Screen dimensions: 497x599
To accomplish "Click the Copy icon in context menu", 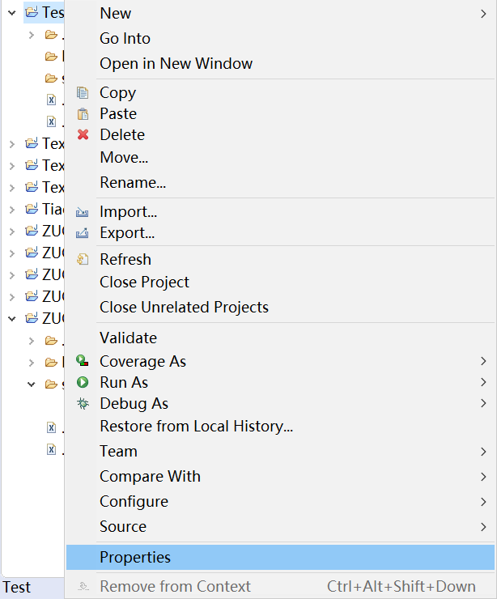I will (83, 93).
